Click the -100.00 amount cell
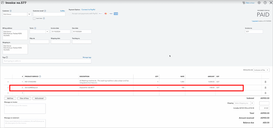 point(200,88)
